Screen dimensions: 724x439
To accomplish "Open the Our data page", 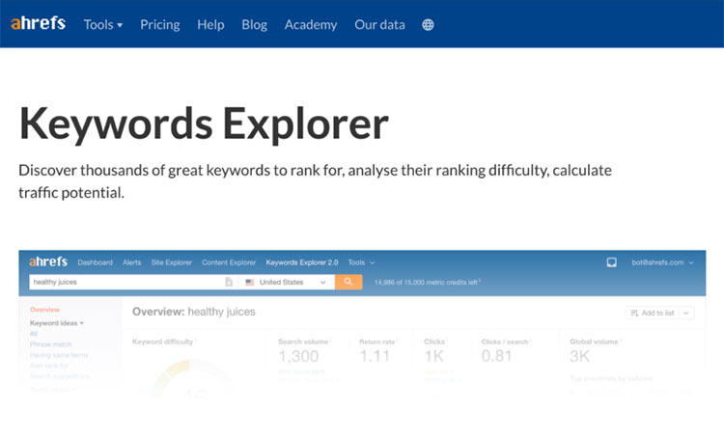I will [x=379, y=24].
